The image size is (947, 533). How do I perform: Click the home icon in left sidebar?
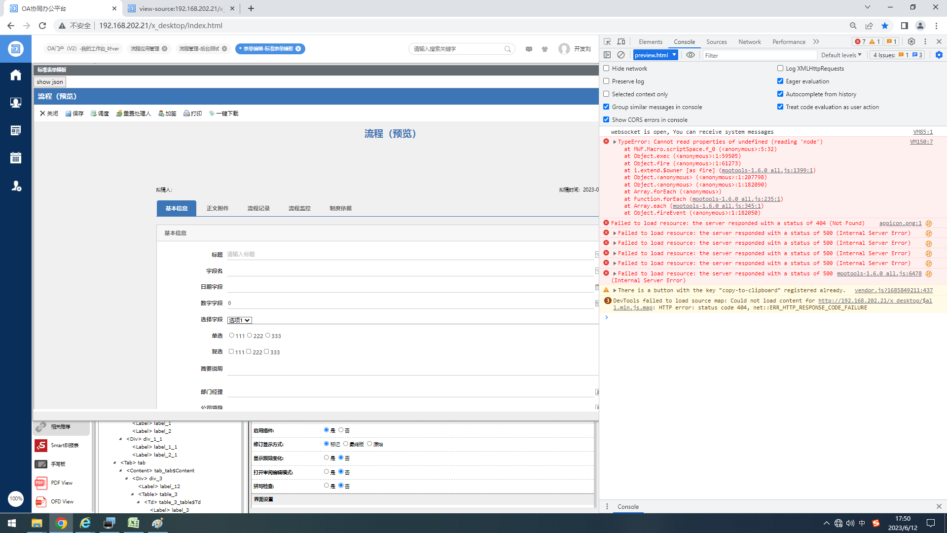coord(16,75)
